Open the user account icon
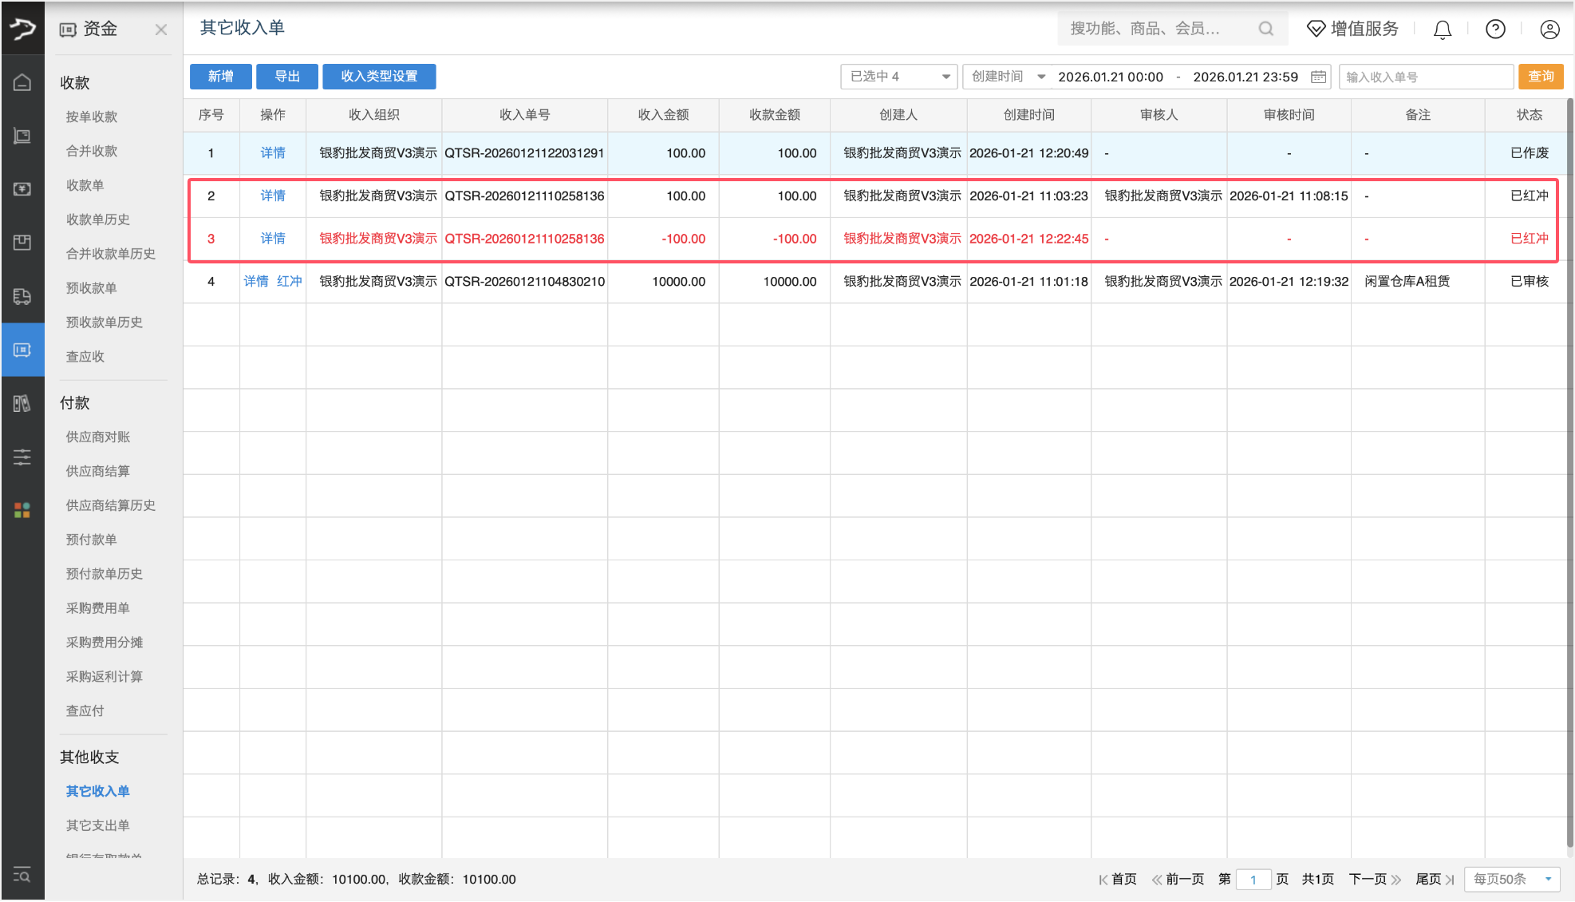 (1550, 30)
